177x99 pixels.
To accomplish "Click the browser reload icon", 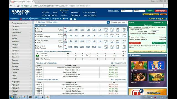I will click(18, 6).
